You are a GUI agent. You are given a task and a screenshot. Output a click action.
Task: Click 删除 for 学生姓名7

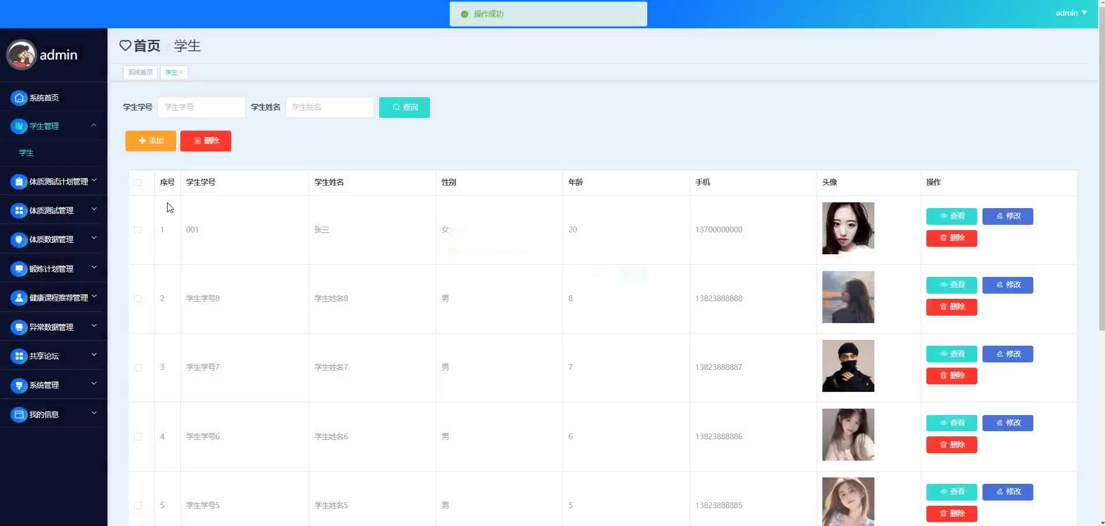click(x=952, y=376)
